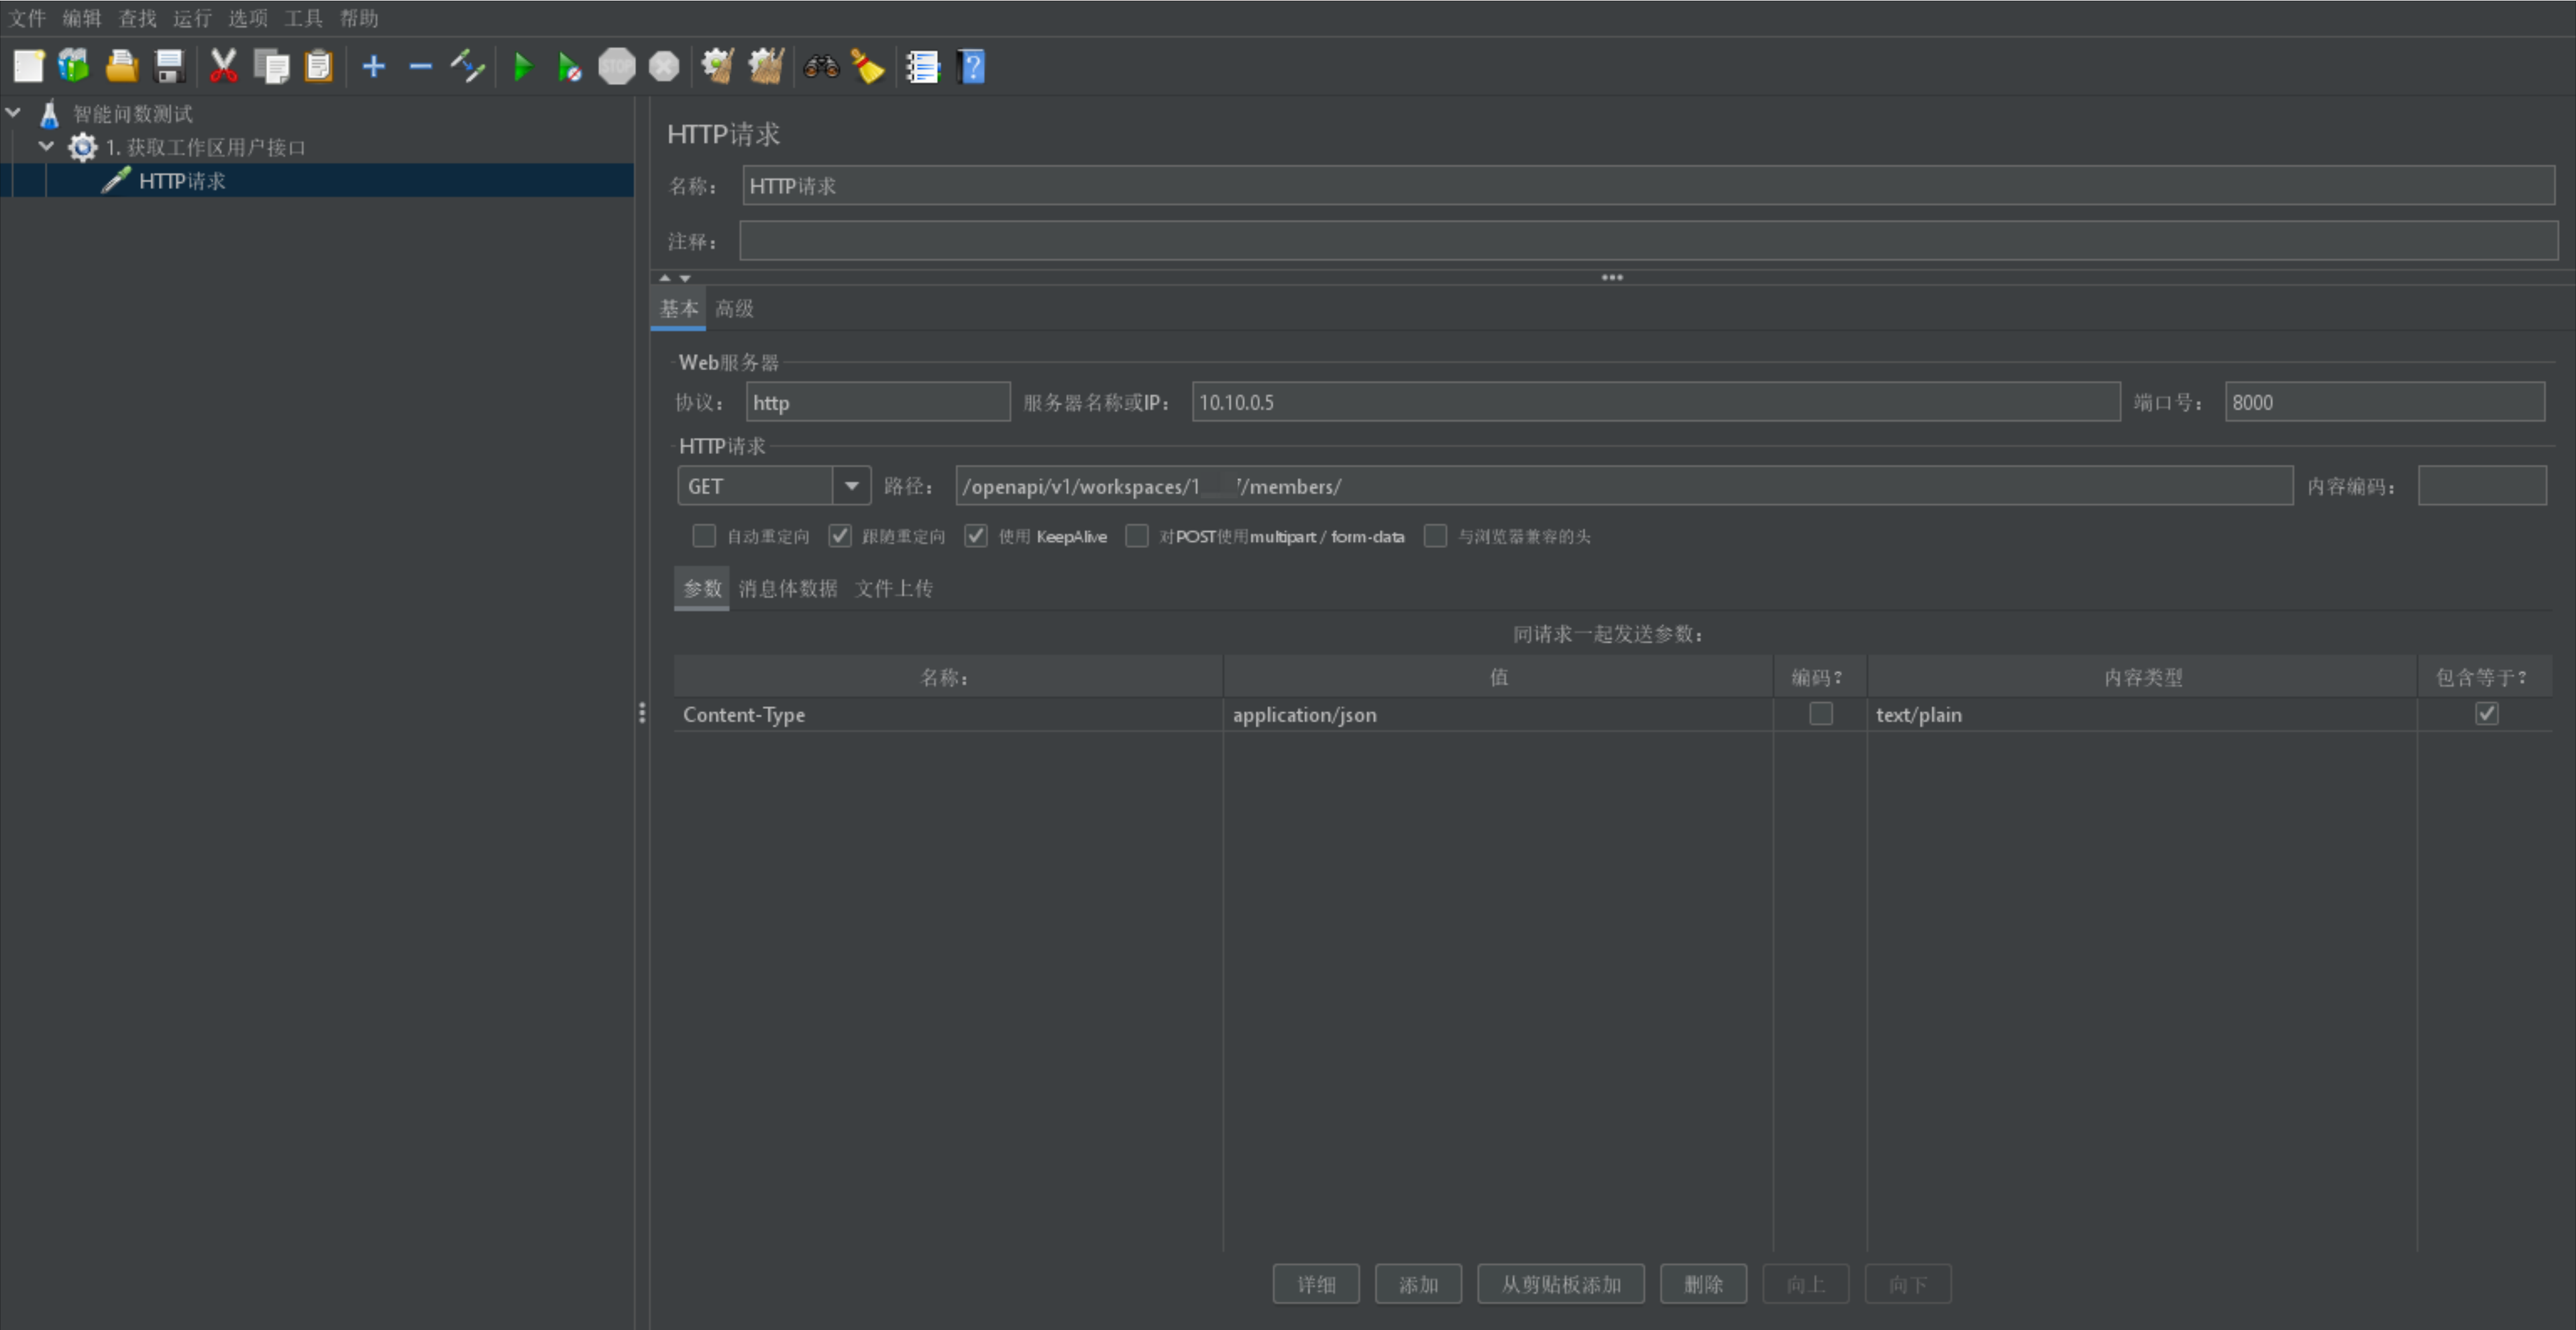This screenshot has height=1330, width=2576.
Task: Open the 帮助 menu
Action: (x=359, y=18)
